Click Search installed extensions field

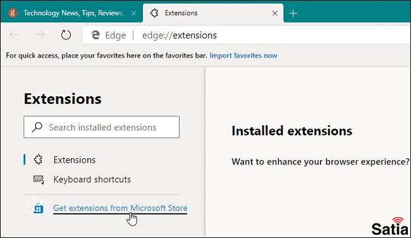tap(101, 127)
